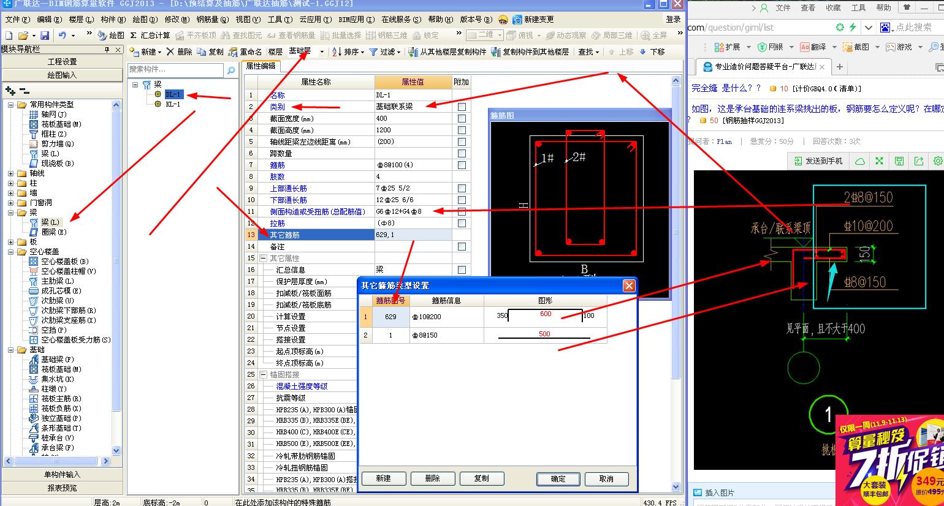Viewport: 944px width, 506px height.
Task: Click the 删除 delete component icon
Action: (179, 52)
